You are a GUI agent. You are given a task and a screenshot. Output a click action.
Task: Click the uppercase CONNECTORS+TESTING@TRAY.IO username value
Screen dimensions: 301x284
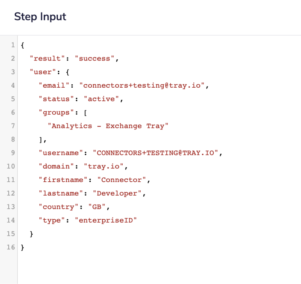pos(158,153)
